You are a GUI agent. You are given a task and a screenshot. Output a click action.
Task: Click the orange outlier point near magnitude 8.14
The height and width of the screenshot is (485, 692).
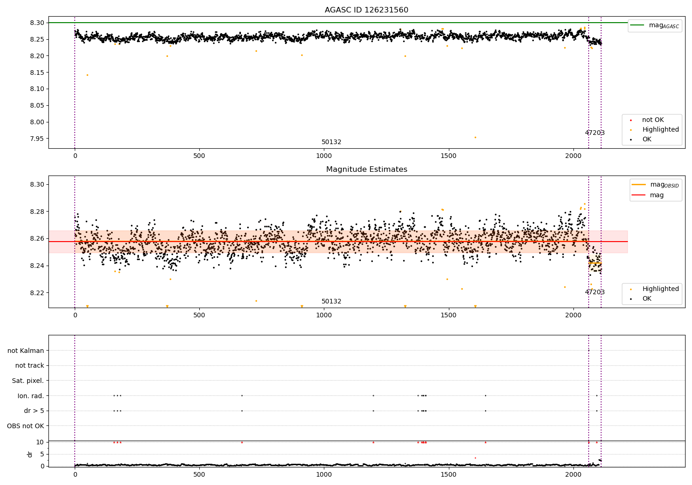[x=87, y=75]
